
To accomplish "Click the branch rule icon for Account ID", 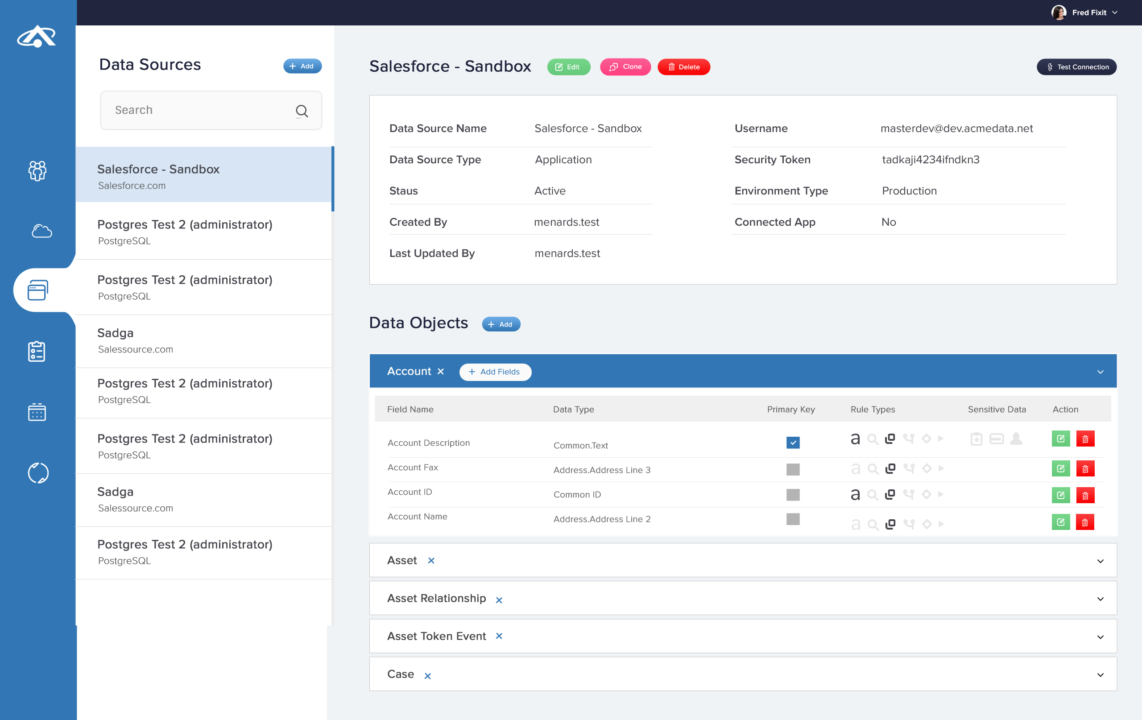I will tap(909, 495).
